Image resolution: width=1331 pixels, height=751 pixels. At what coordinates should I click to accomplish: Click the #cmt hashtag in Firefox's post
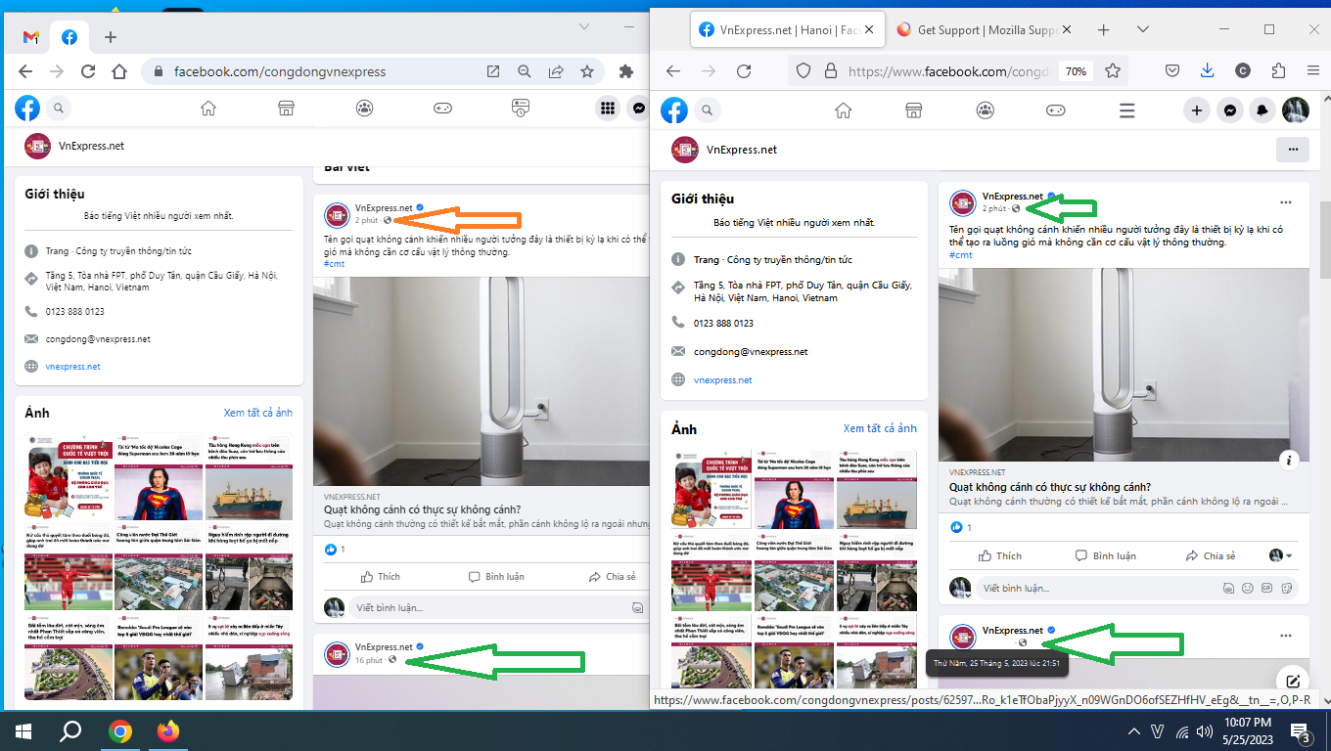coord(961,255)
